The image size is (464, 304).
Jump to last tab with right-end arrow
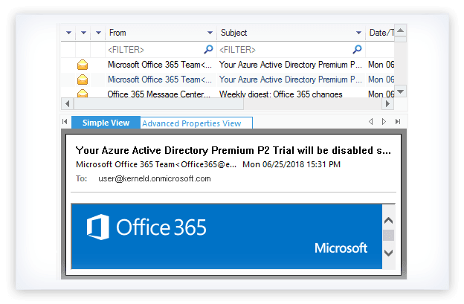point(398,121)
